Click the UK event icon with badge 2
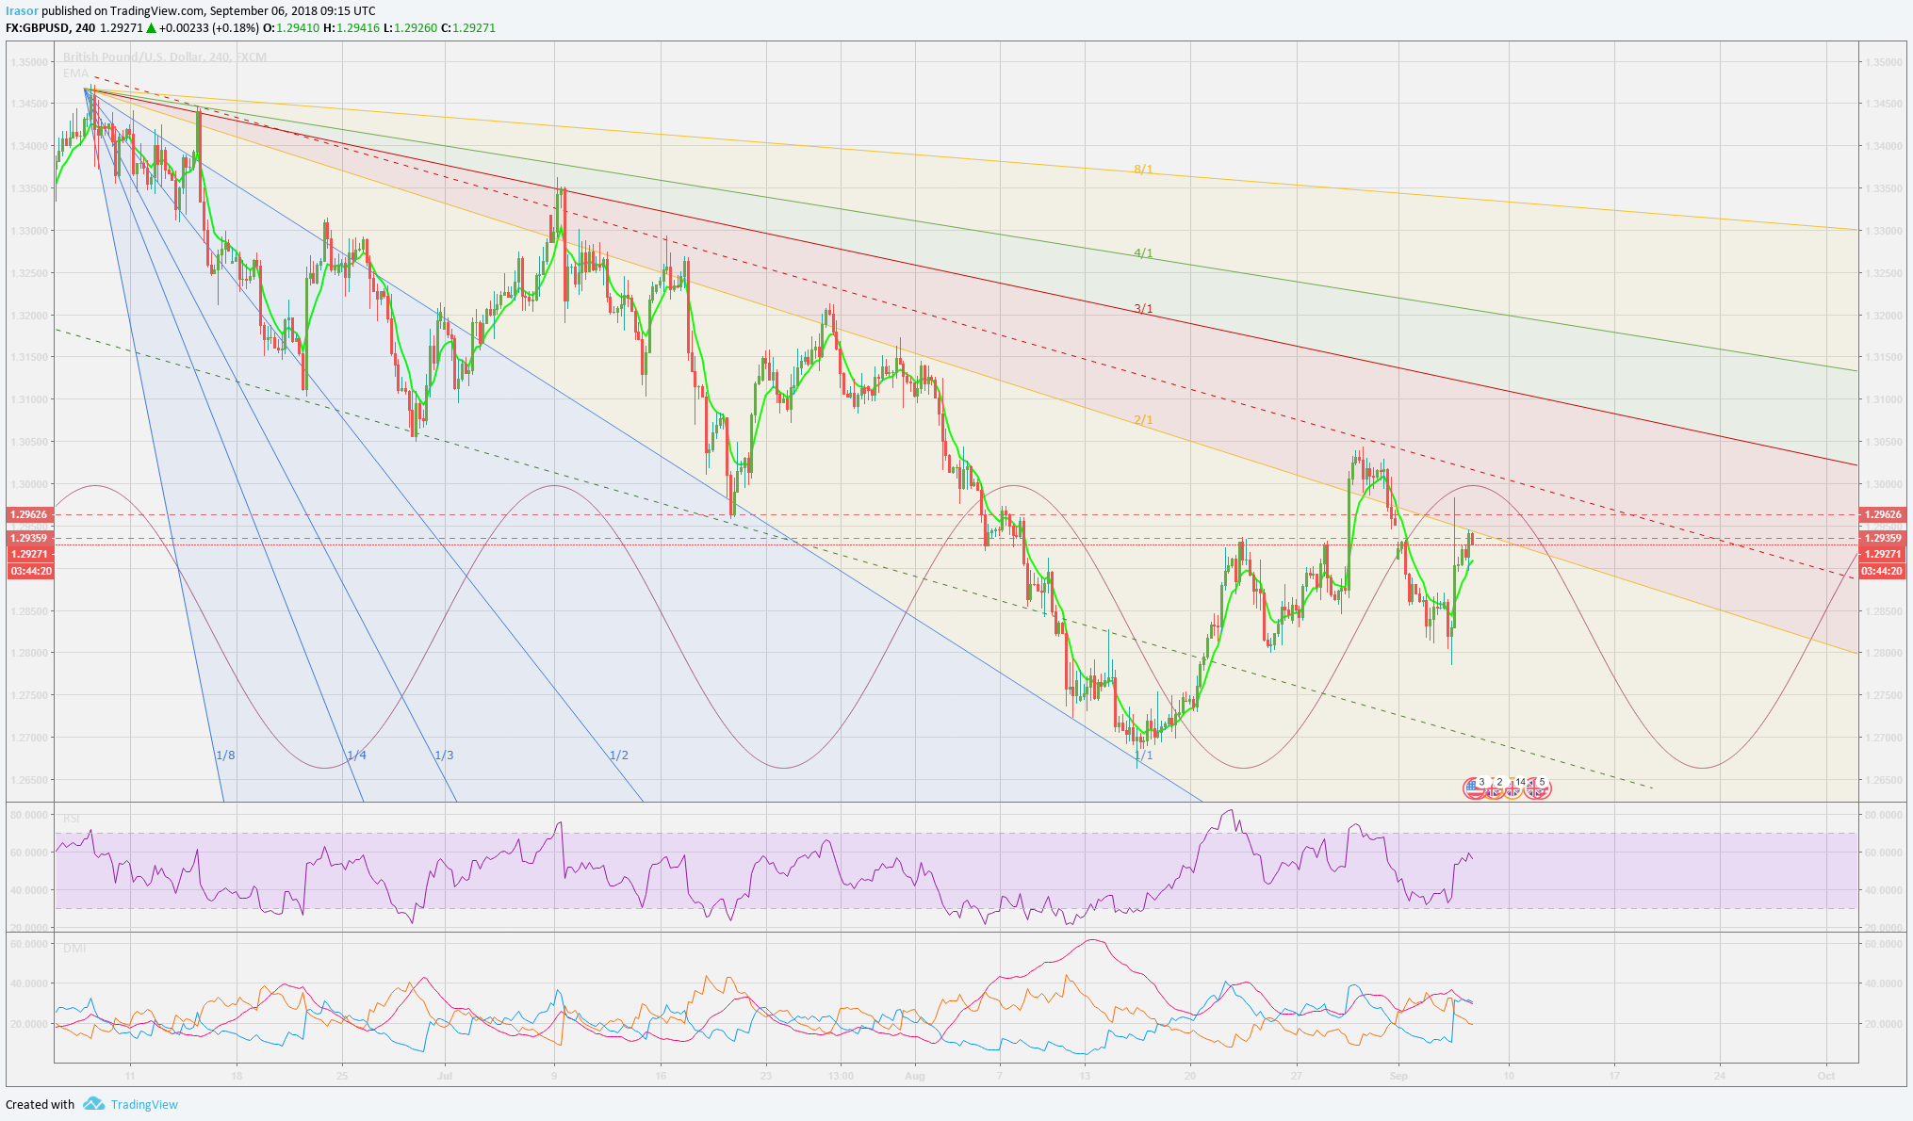This screenshot has width=1913, height=1121. point(1496,788)
